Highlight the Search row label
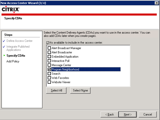160x120 pixels. click(56, 73)
